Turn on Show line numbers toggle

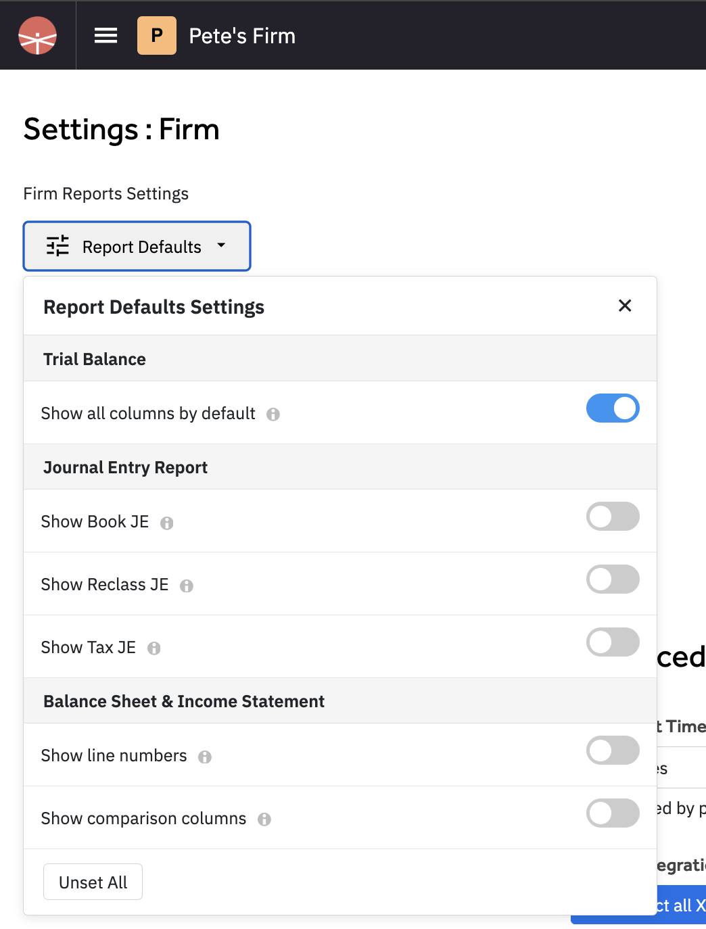point(613,751)
